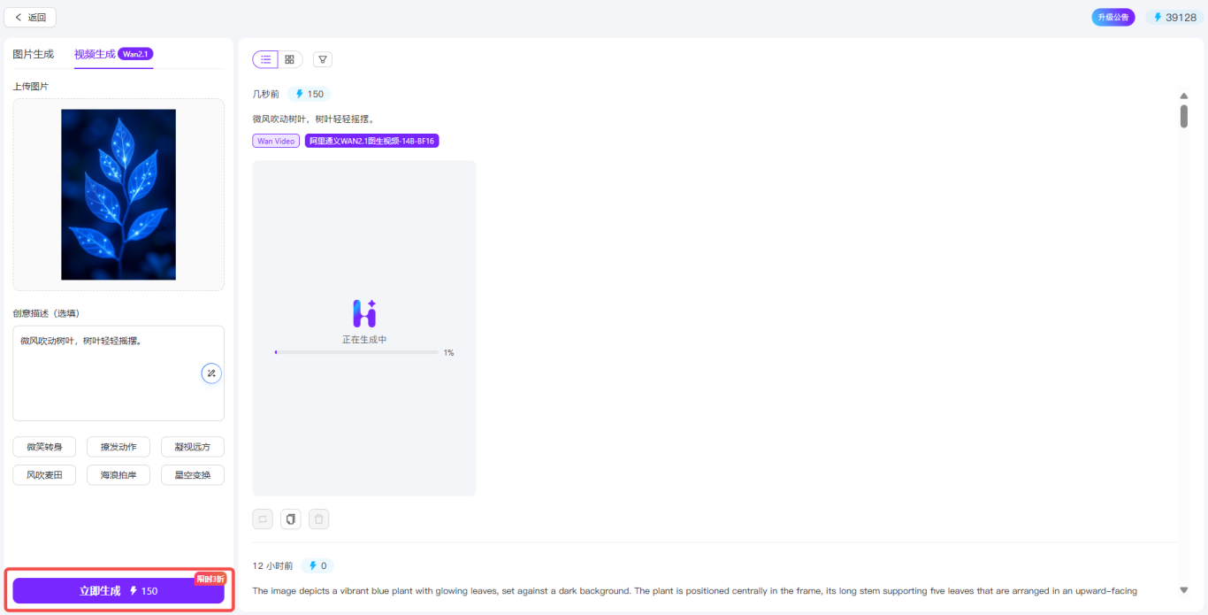The width and height of the screenshot is (1208, 615).
Task: Click the magic wand prompt enhance icon
Action: (211, 373)
